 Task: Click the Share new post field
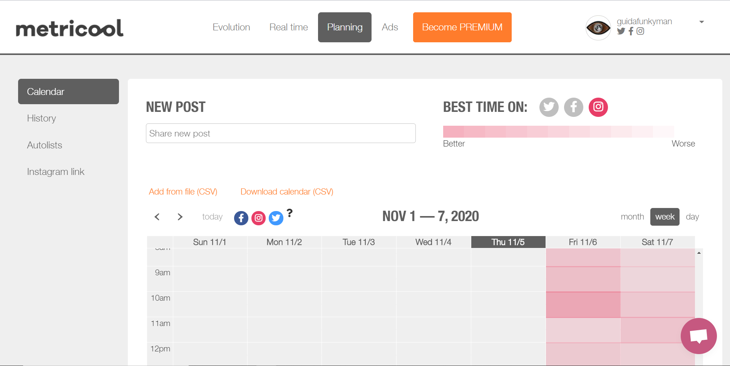281,133
